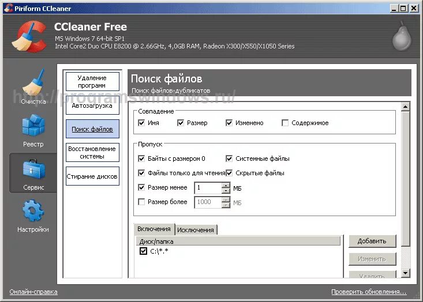Toggle Скрытые файлы checkbox
The image size is (423, 302).
tap(229, 173)
